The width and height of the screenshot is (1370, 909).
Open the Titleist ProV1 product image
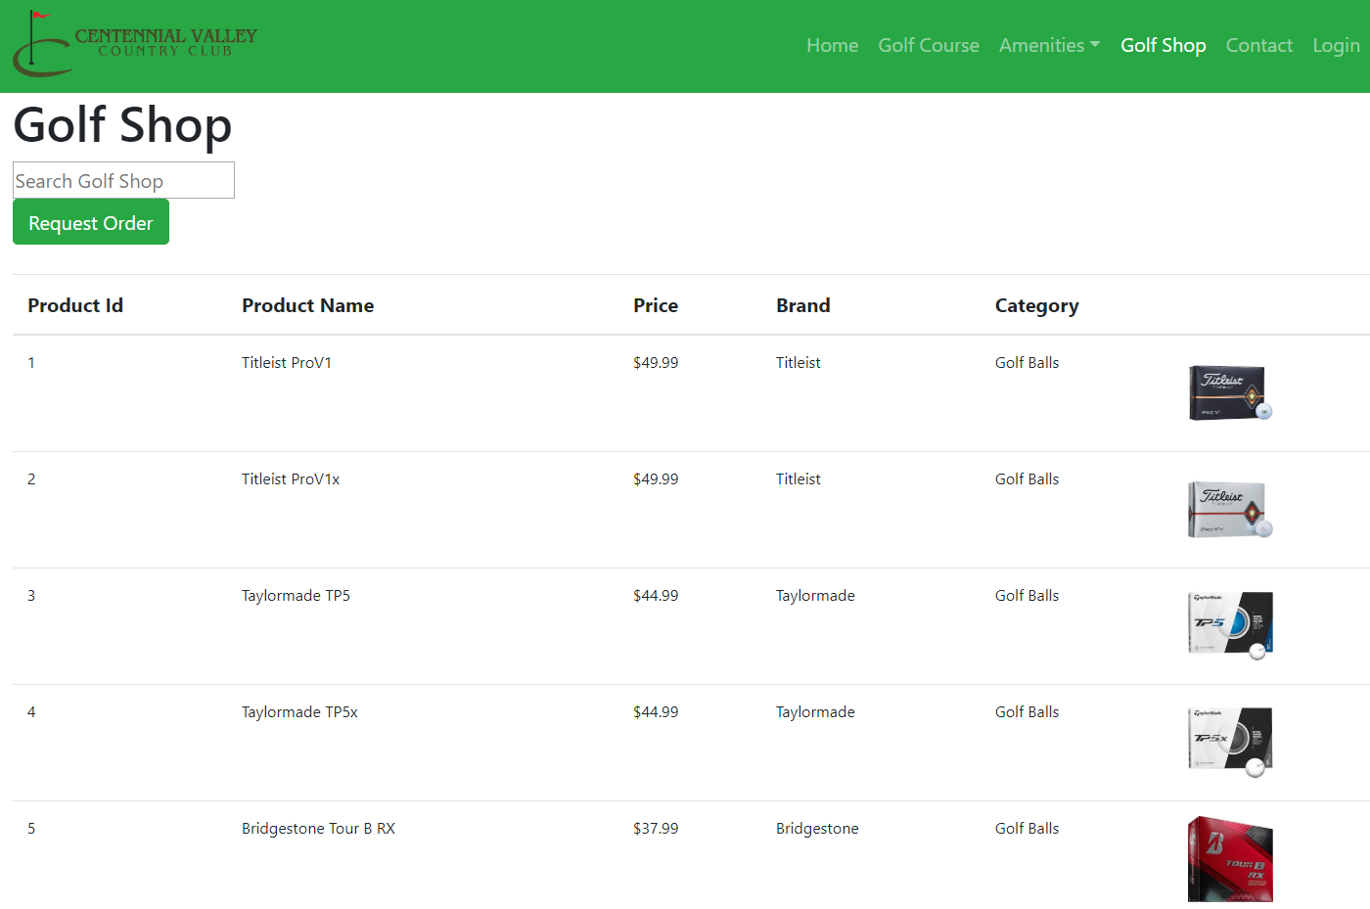[1230, 393]
